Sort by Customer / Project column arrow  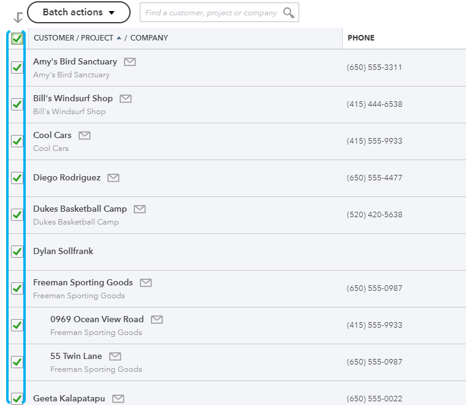pos(118,38)
